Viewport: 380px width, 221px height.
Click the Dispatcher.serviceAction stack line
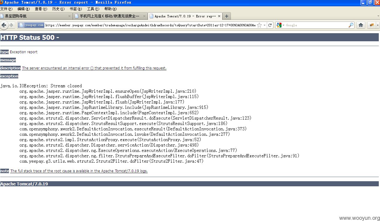[109, 145]
